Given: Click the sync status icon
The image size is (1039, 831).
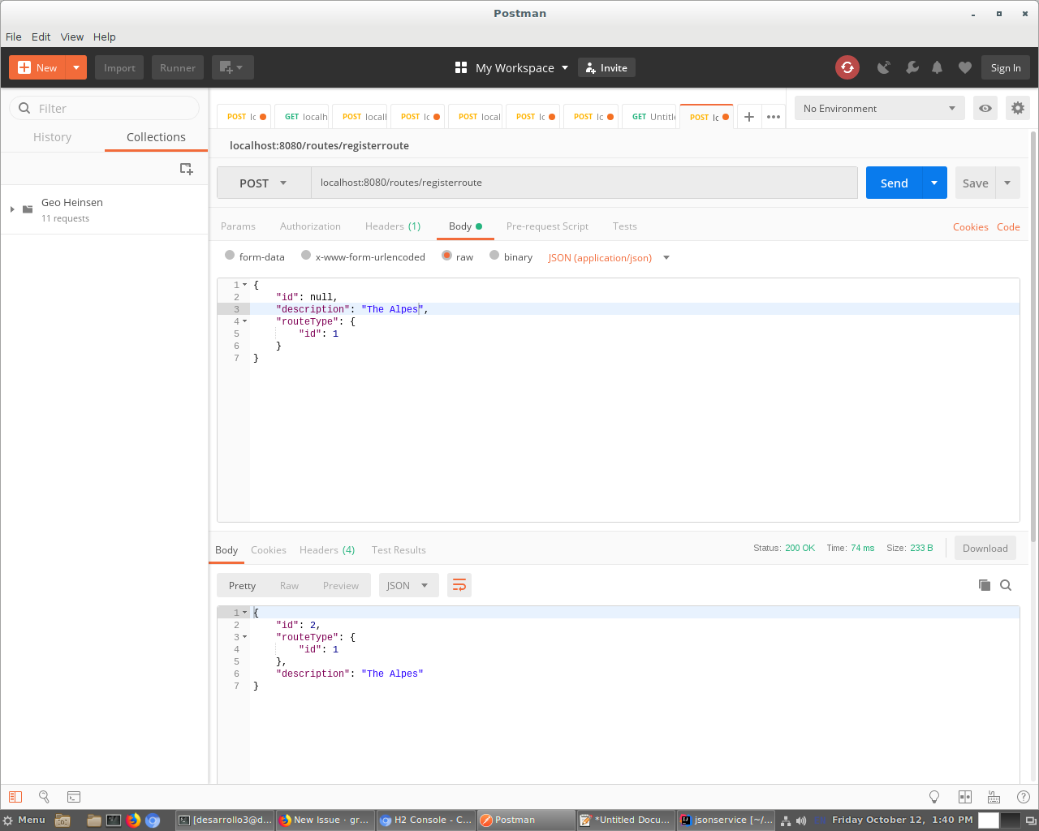Looking at the screenshot, I should tap(847, 67).
